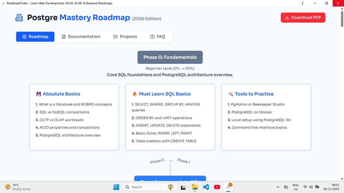This screenshot has height=193, width=344.
Task: Click 'INSERT, UPDATE, DELETE statements' item
Action: click(166, 126)
